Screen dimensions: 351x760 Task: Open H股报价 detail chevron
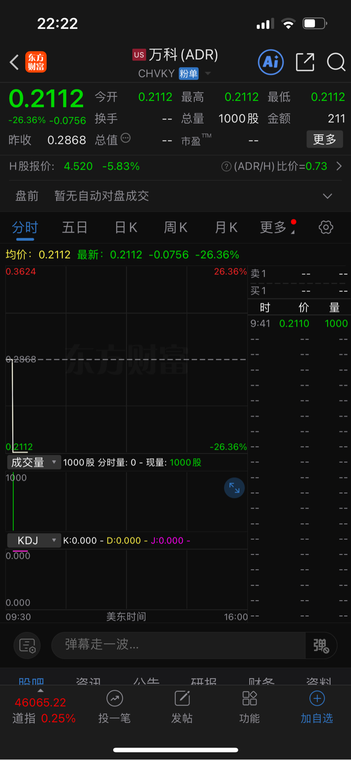[x=339, y=166]
